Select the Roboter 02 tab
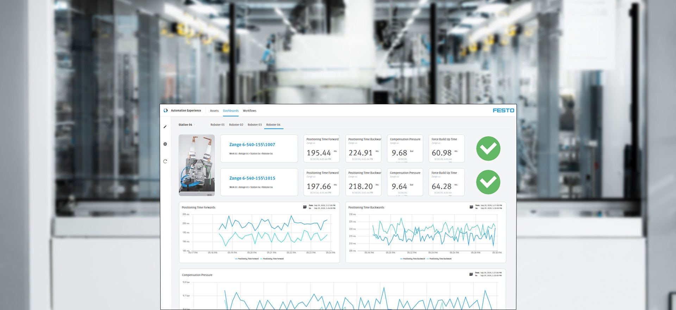676x310 pixels. click(x=236, y=125)
